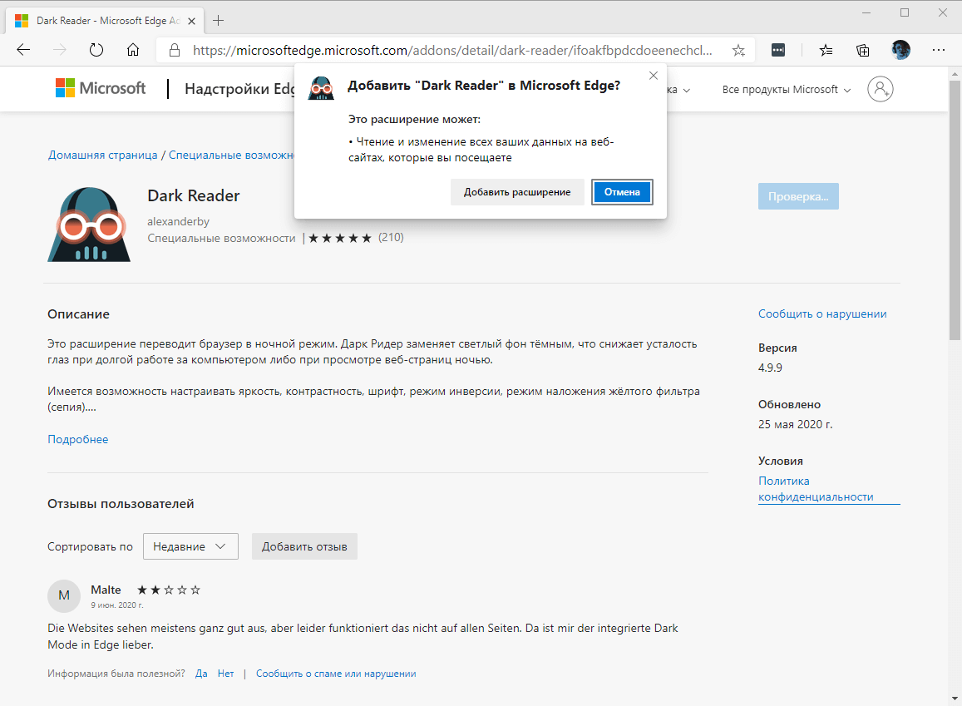Go to Домашняя страница breadcrumb
The width and height of the screenshot is (962, 706).
click(x=103, y=156)
